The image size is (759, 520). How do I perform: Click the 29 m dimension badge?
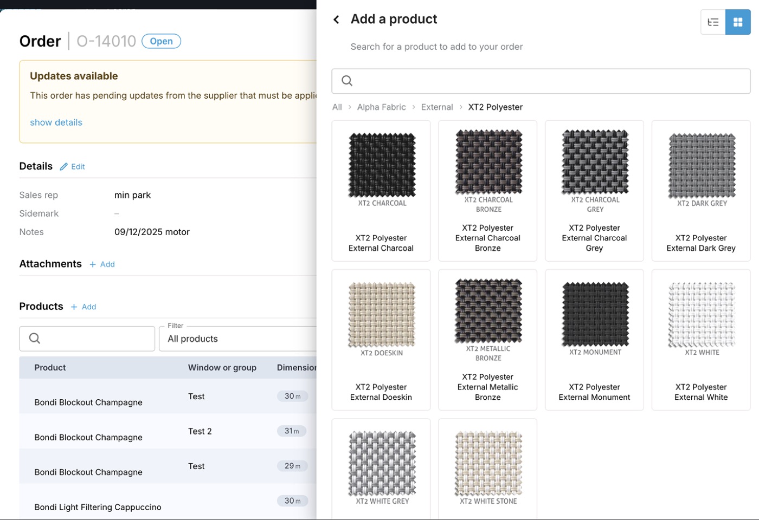click(x=292, y=466)
